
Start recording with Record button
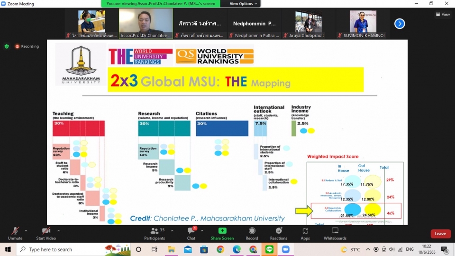(x=252, y=234)
